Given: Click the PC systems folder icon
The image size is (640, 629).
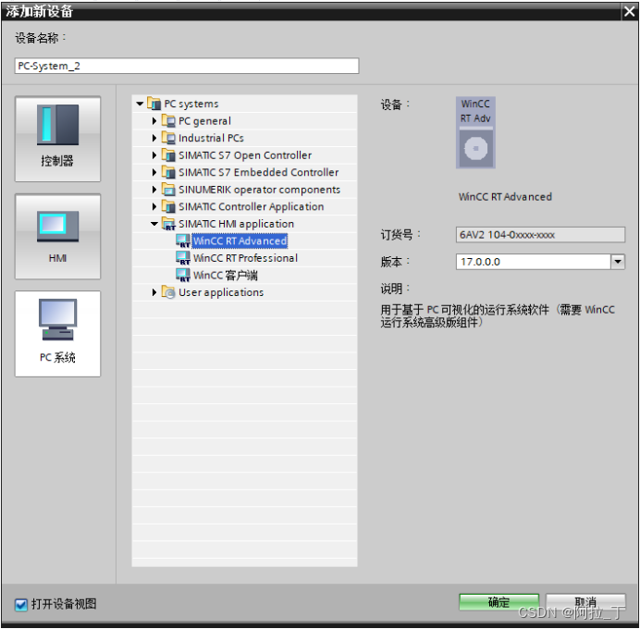Looking at the screenshot, I should 154,104.
